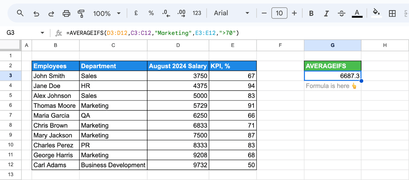The image size is (409, 180).
Task: Click the QA department cell
Action: (113, 115)
